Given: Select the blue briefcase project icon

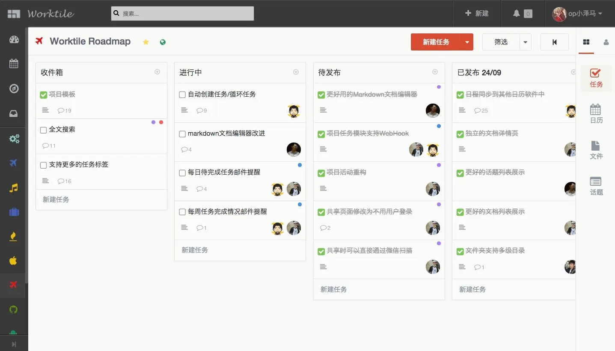Looking at the screenshot, I should pyautogui.click(x=14, y=212).
